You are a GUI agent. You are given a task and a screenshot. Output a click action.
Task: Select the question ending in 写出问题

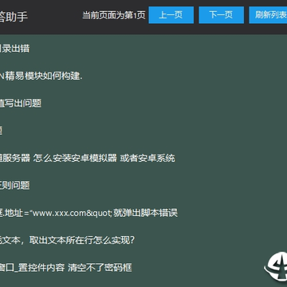[x=21, y=104]
